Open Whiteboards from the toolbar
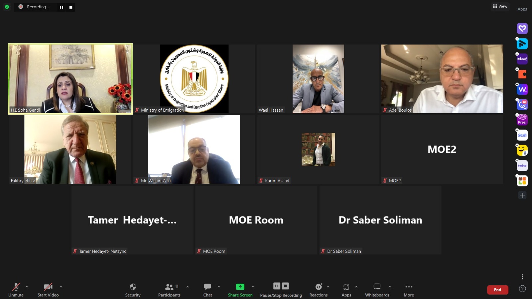532x299 pixels. point(377,287)
